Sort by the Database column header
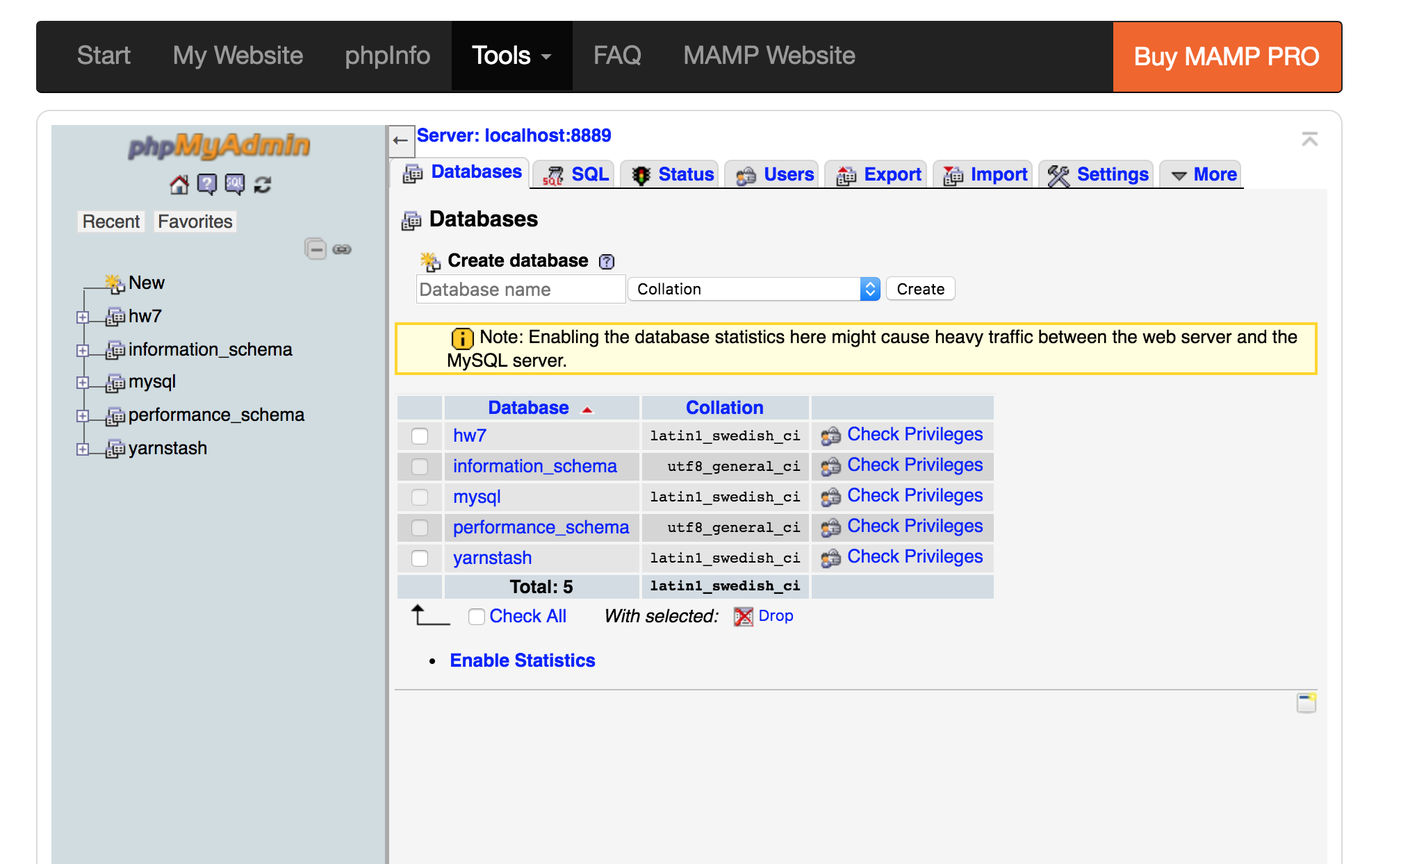The width and height of the screenshot is (1401, 864). (528, 407)
